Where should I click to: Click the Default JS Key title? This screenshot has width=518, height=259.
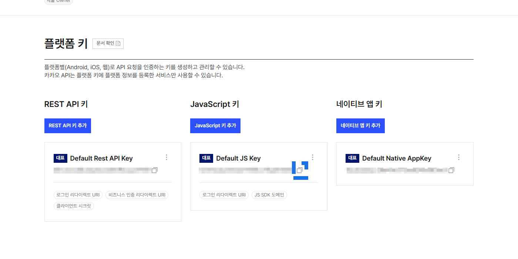[238, 158]
